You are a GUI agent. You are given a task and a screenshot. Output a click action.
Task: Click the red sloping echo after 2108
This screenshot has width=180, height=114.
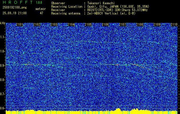140,66
